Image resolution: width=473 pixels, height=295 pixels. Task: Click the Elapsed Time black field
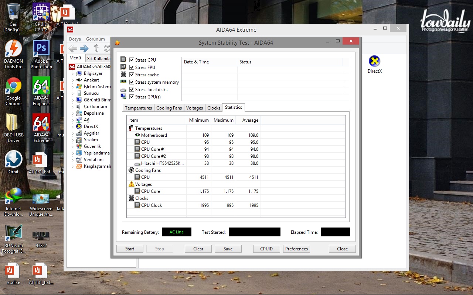[335, 232]
